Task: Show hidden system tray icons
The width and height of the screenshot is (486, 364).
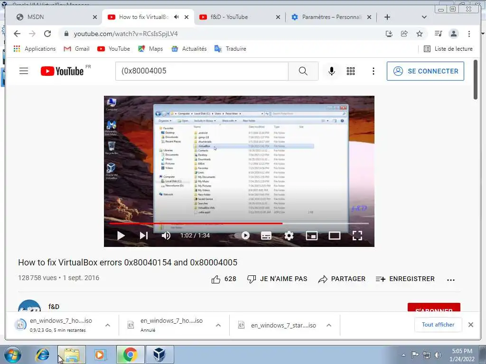Action: (403, 355)
